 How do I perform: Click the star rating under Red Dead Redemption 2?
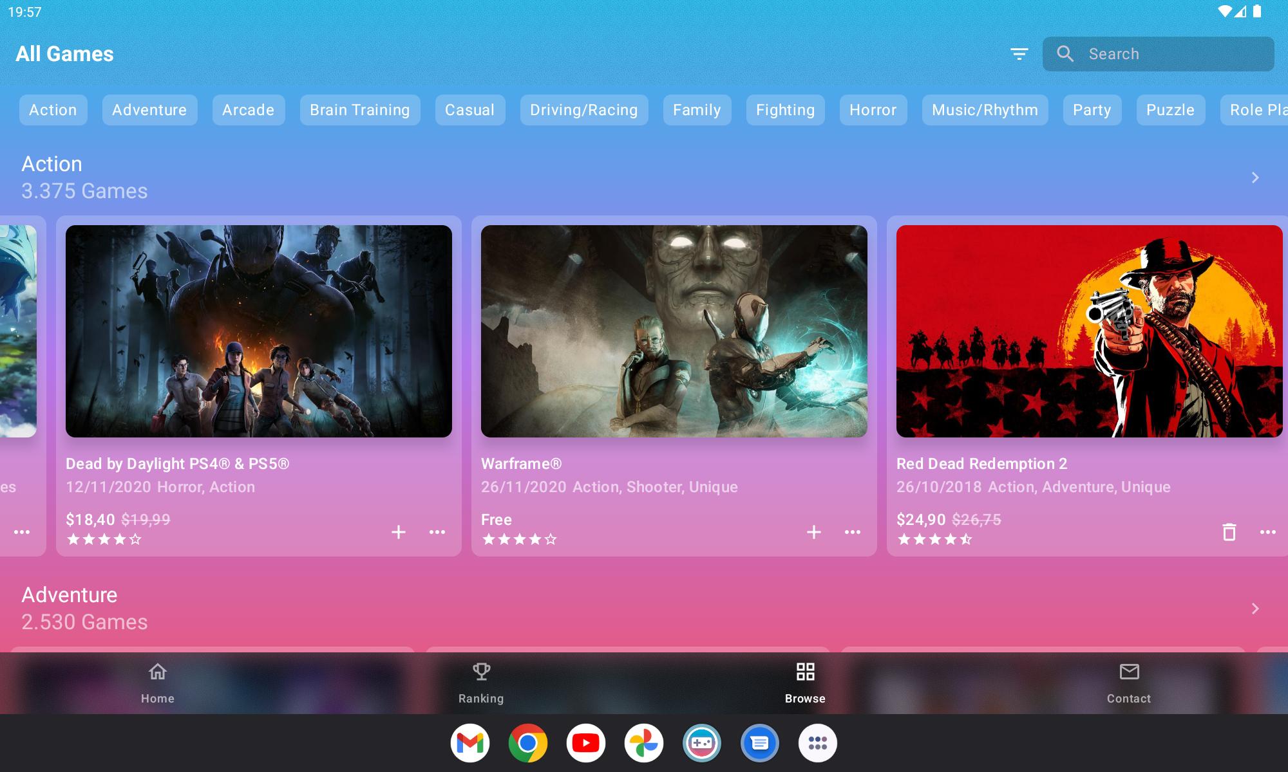(x=934, y=540)
